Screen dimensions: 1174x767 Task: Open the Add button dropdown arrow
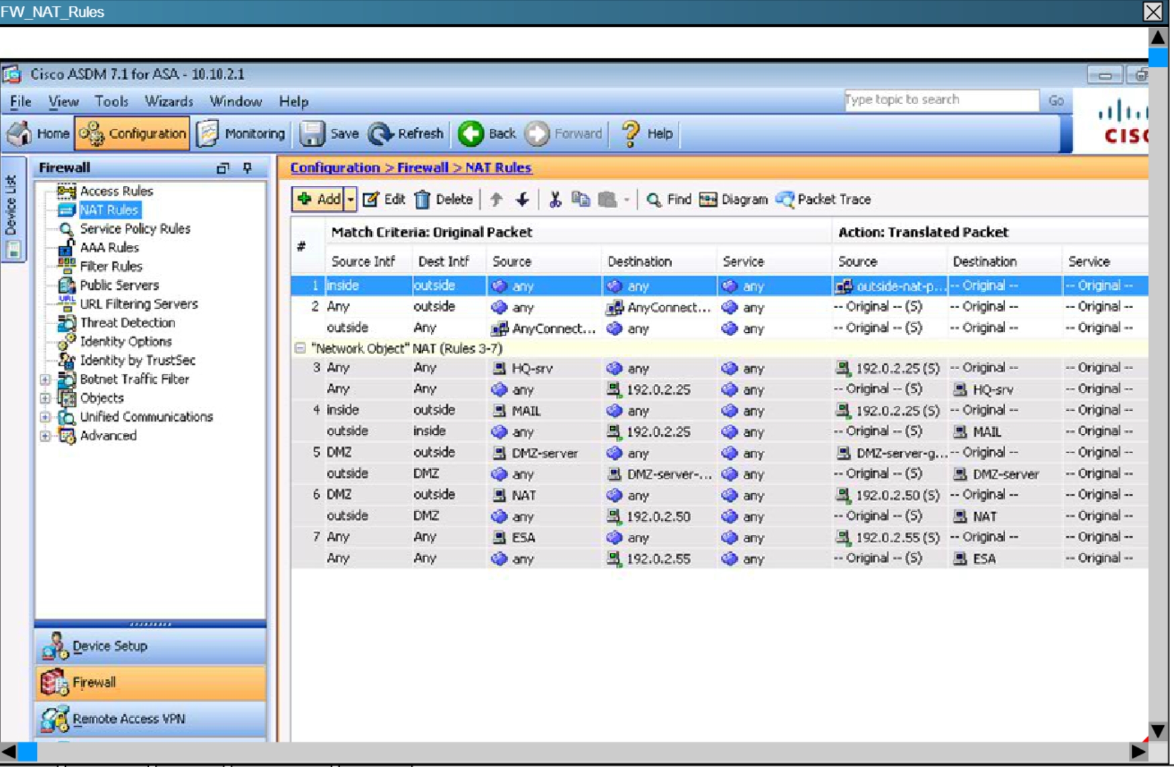click(350, 199)
